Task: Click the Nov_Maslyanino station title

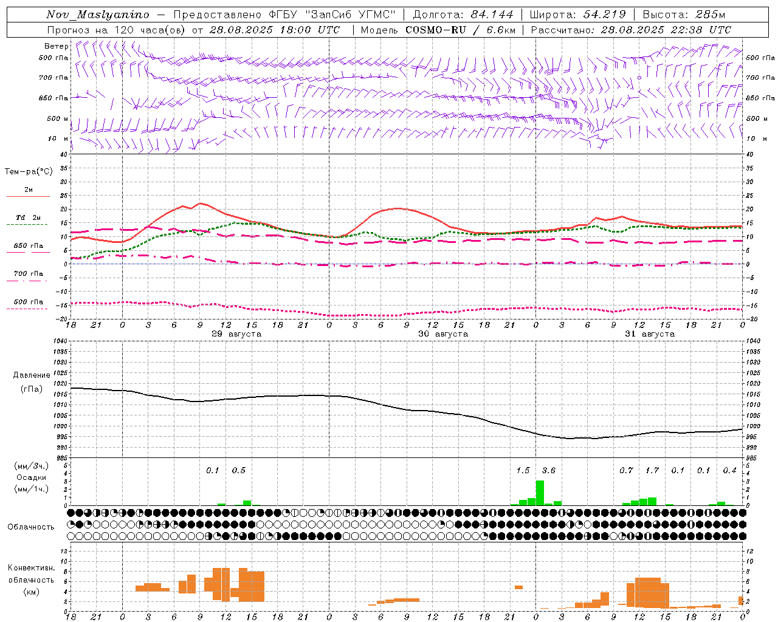Action: 98,15
